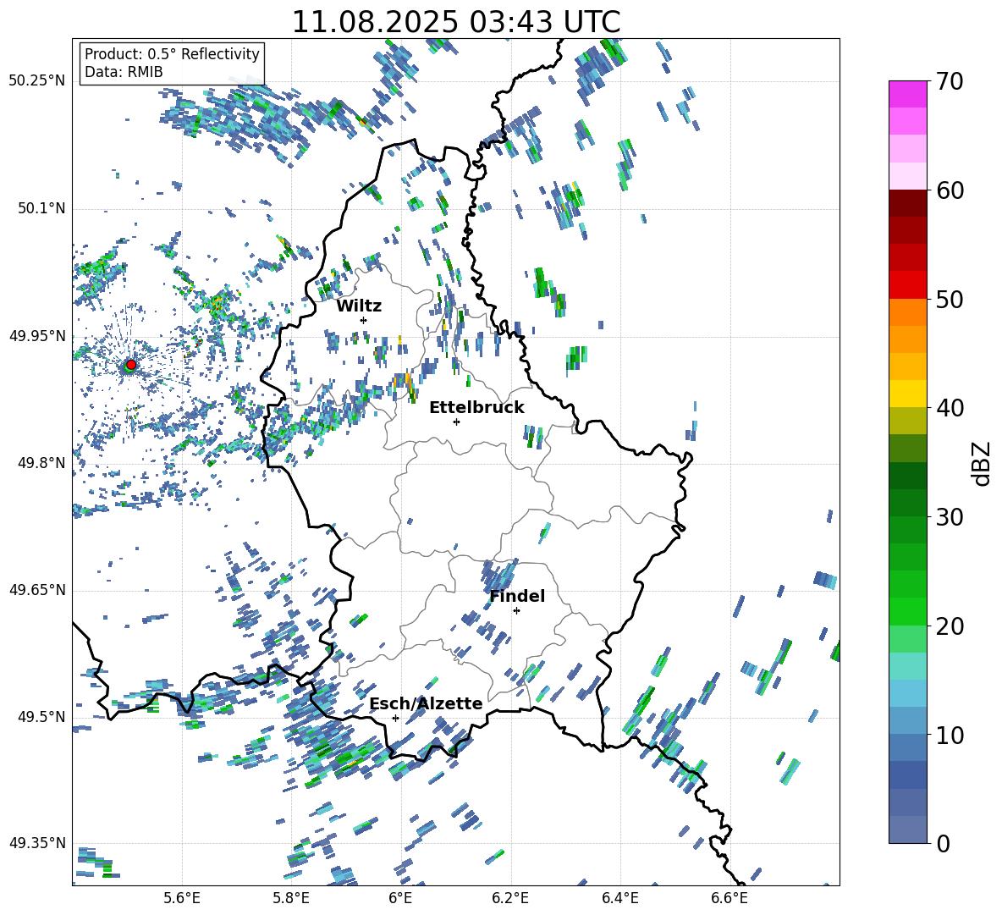1002x915 pixels.
Task: Click the yellow colorbar segment near 40
Action: pyautogui.click(x=908, y=394)
